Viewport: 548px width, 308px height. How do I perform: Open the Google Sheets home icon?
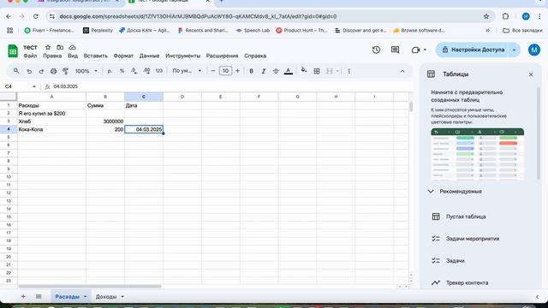click(x=13, y=51)
